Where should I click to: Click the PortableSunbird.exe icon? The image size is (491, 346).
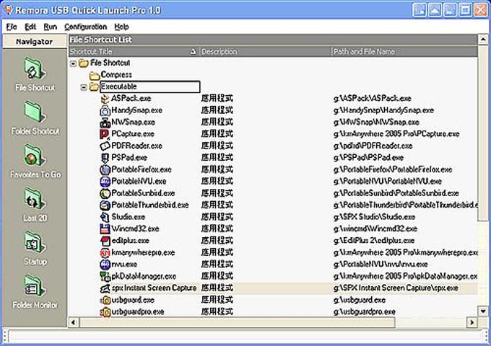[x=105, y=193]
